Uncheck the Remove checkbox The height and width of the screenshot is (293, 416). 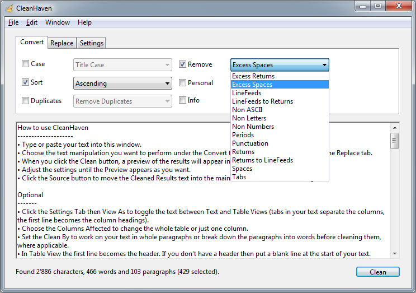point(182,64)
